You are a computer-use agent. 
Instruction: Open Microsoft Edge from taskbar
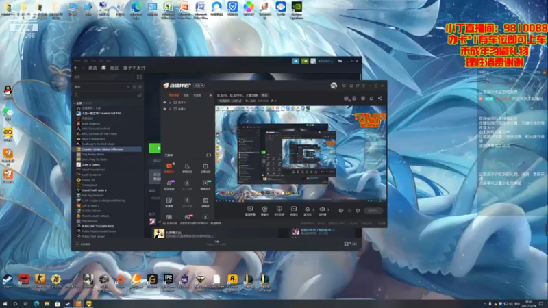36,304
